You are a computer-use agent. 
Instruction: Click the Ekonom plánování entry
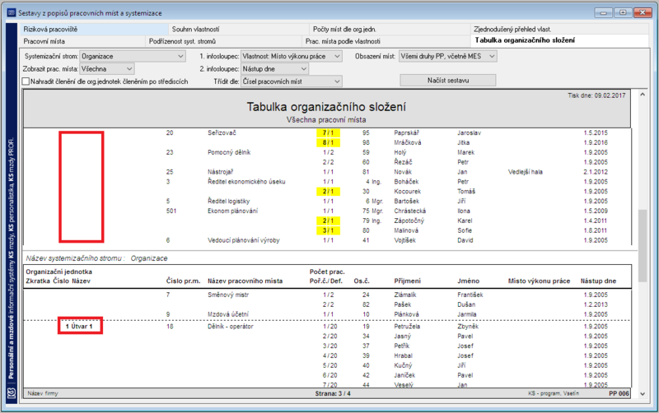pos(232,211)
